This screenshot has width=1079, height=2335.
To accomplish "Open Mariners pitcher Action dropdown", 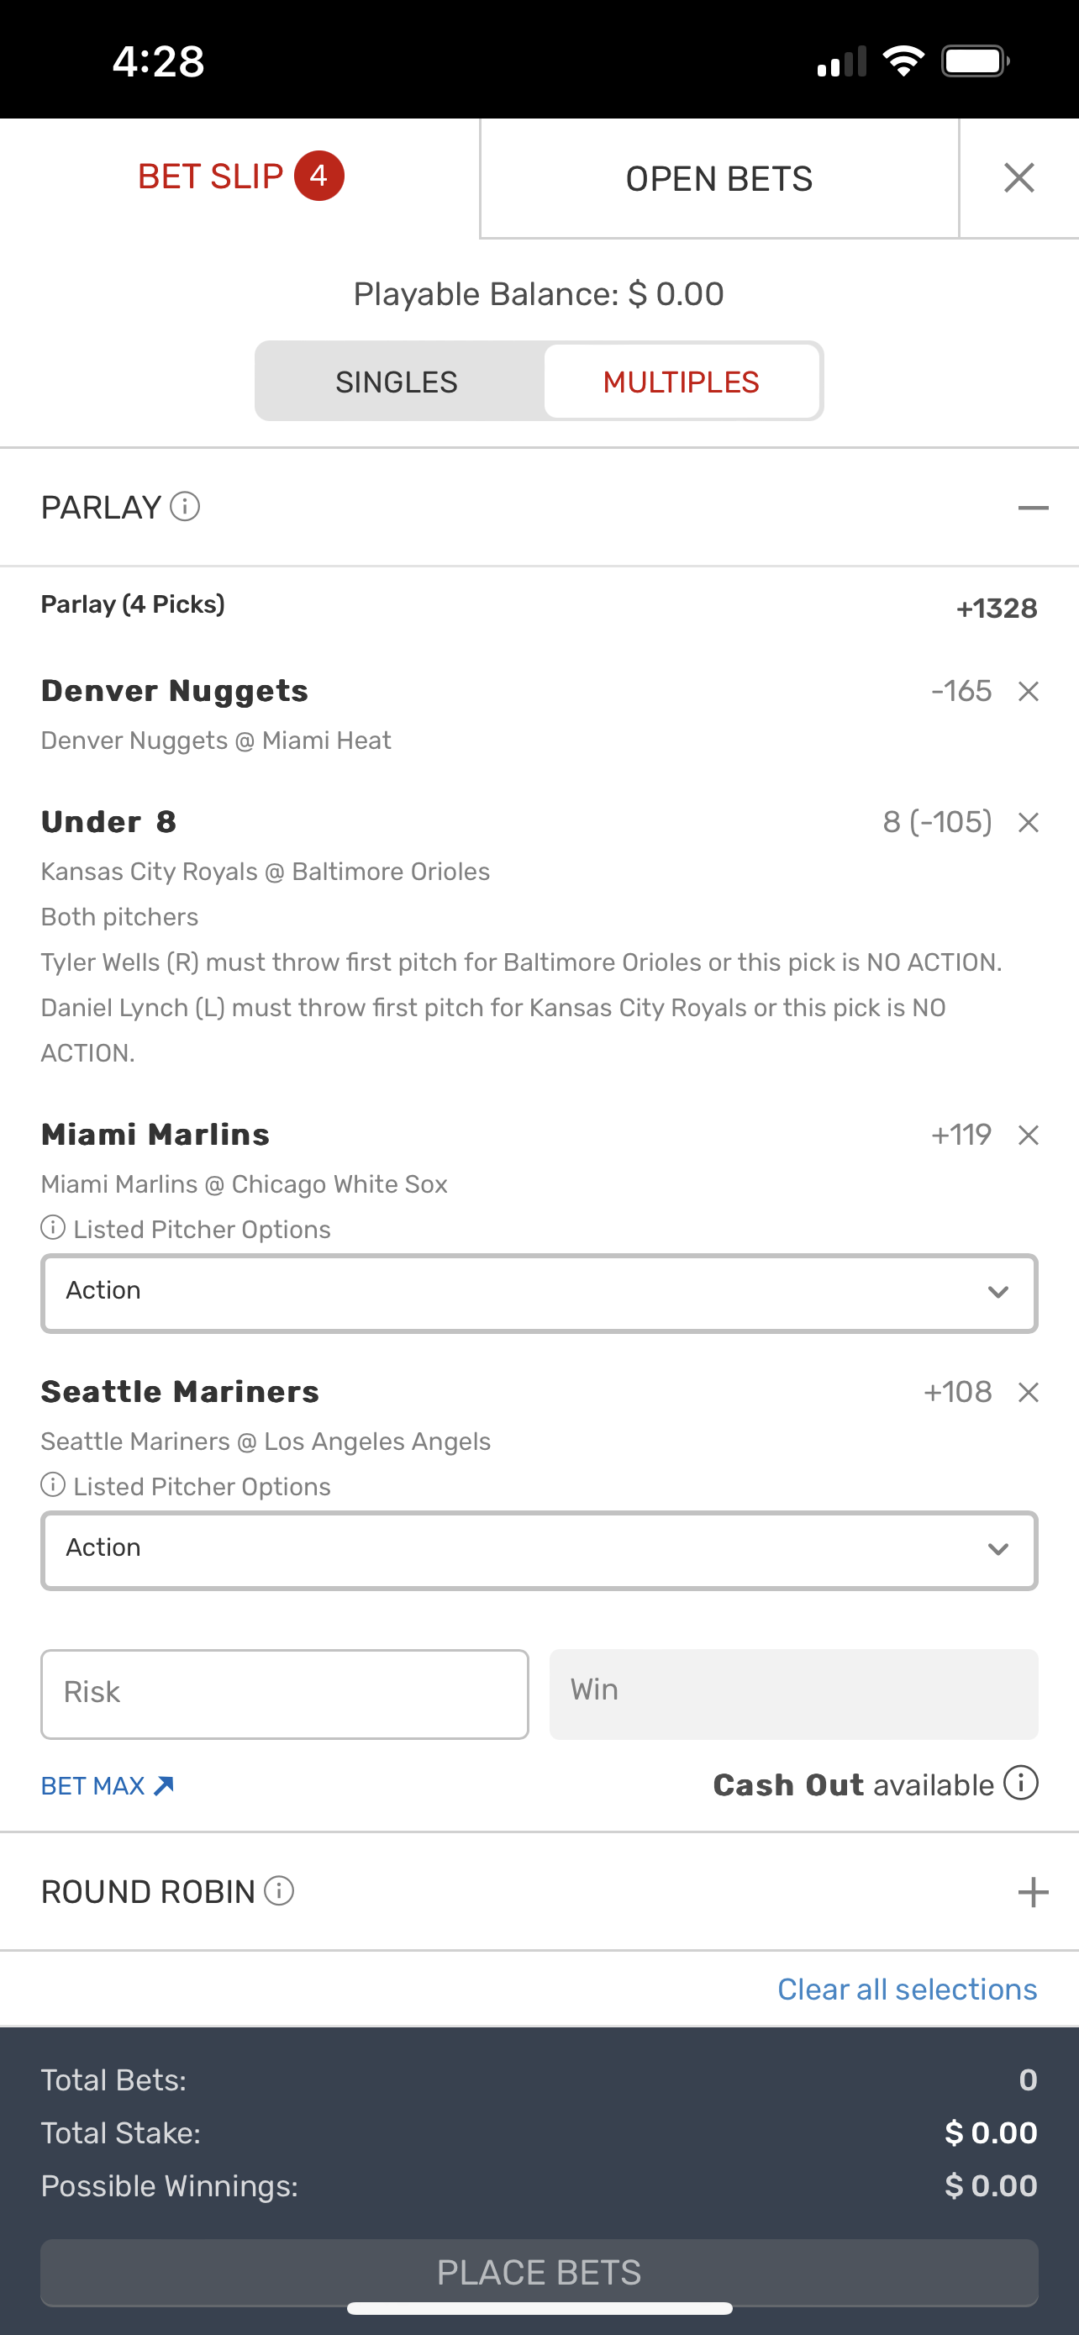I will click(x=539, y=1550).
